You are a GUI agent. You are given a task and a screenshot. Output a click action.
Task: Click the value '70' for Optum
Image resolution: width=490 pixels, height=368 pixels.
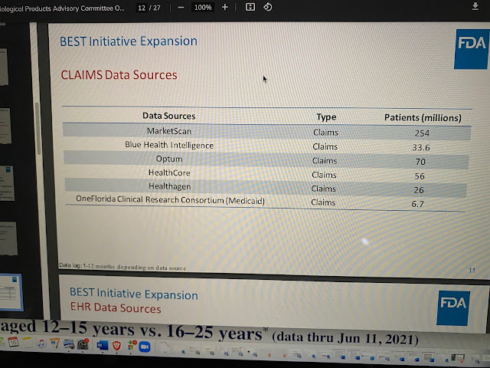pos(420,162)
